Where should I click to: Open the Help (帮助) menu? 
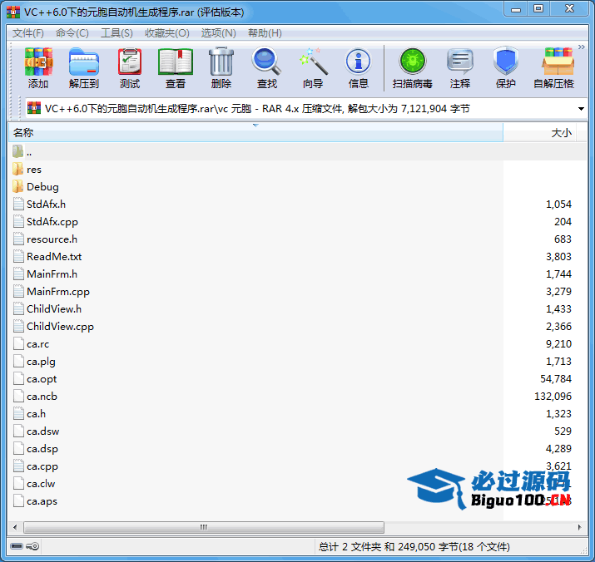[265, 33]
